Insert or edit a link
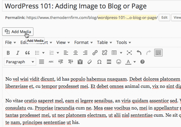181x127 pixels. tap(95, 53)
